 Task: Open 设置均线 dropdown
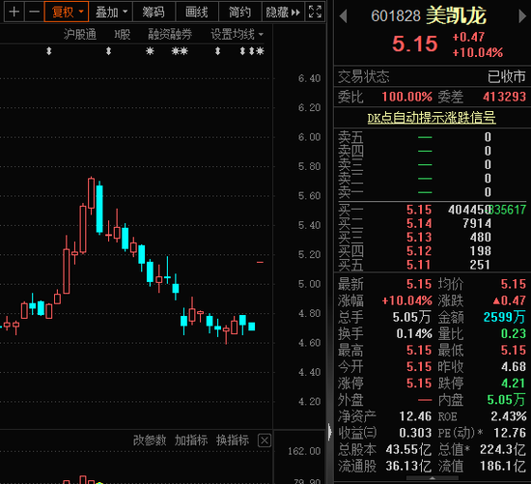pyautogui.click(x=237, y=34)
